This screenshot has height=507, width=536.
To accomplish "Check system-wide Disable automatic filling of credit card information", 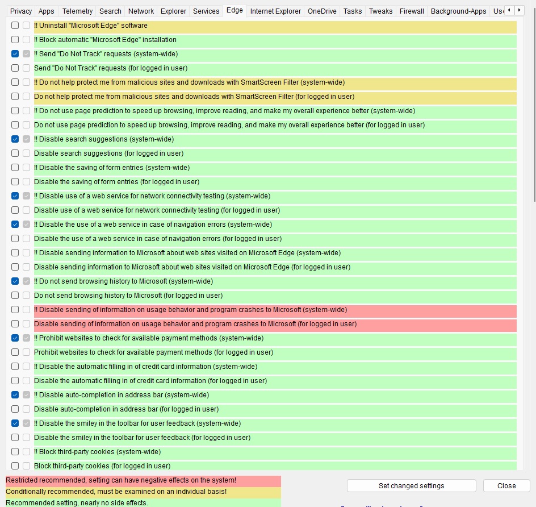I will click(x=15, y=367).
